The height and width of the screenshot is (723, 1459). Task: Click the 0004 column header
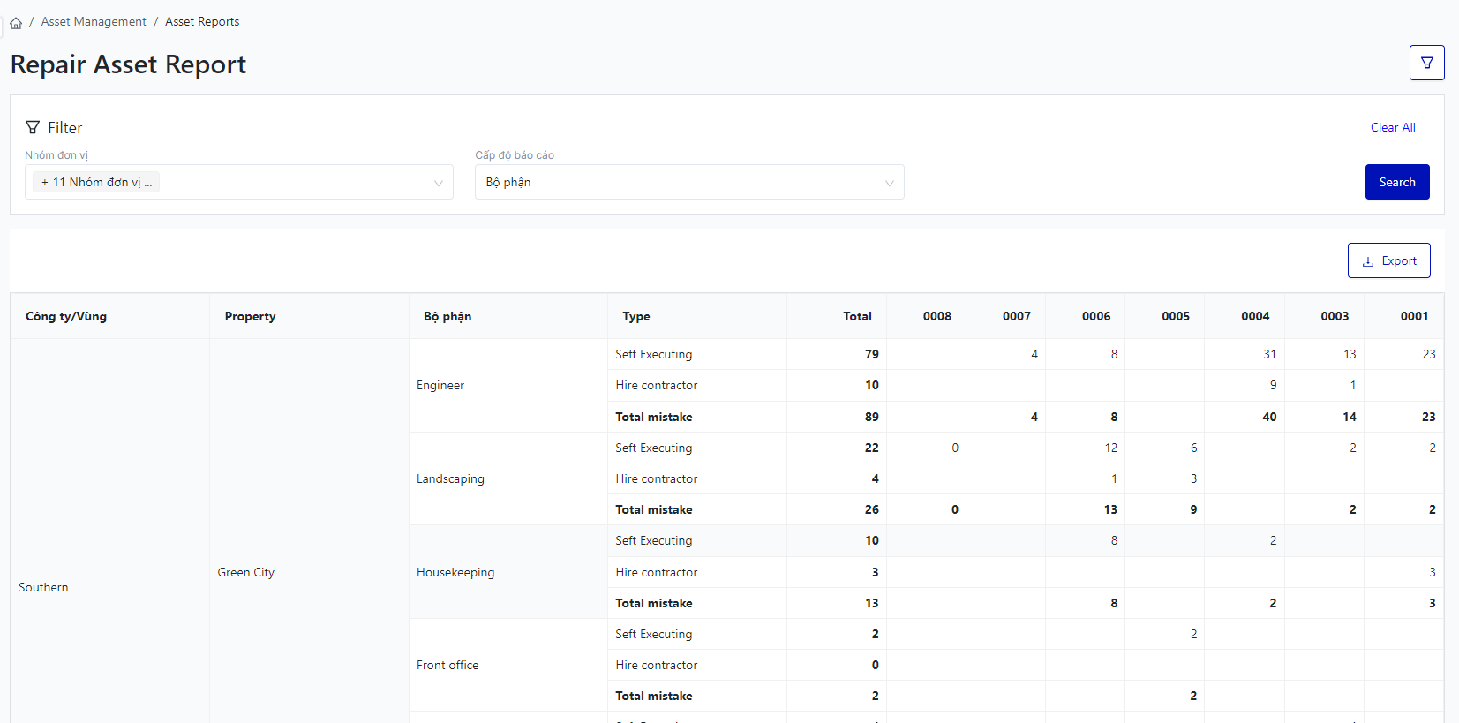point(1254,317)
